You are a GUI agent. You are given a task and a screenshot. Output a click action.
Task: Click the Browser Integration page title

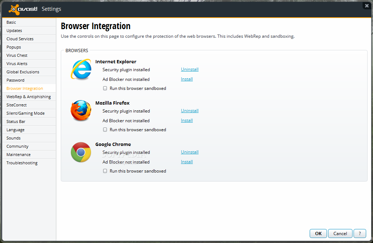click(x=96, y=26)
